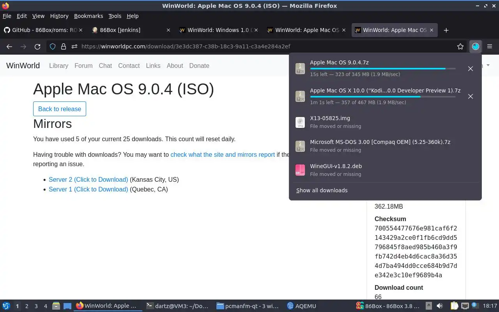This screenshot has height=312, width=499.
Task: Cancel the Apple Mac OS 9.0.4.7z download
Action: coord(471,69)
